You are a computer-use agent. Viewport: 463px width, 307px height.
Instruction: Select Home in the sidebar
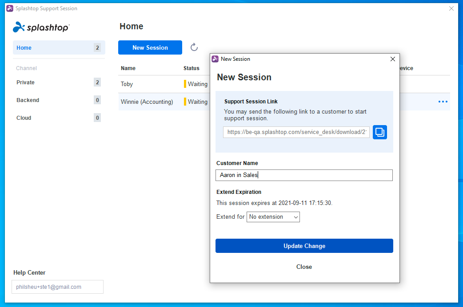coord(24,47)
